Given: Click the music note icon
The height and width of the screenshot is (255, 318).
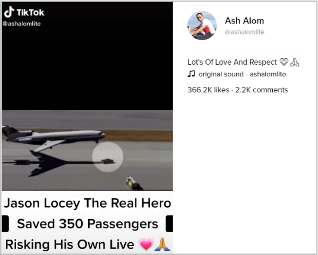Looking at the screenshot, I should (x=191, y=74).
